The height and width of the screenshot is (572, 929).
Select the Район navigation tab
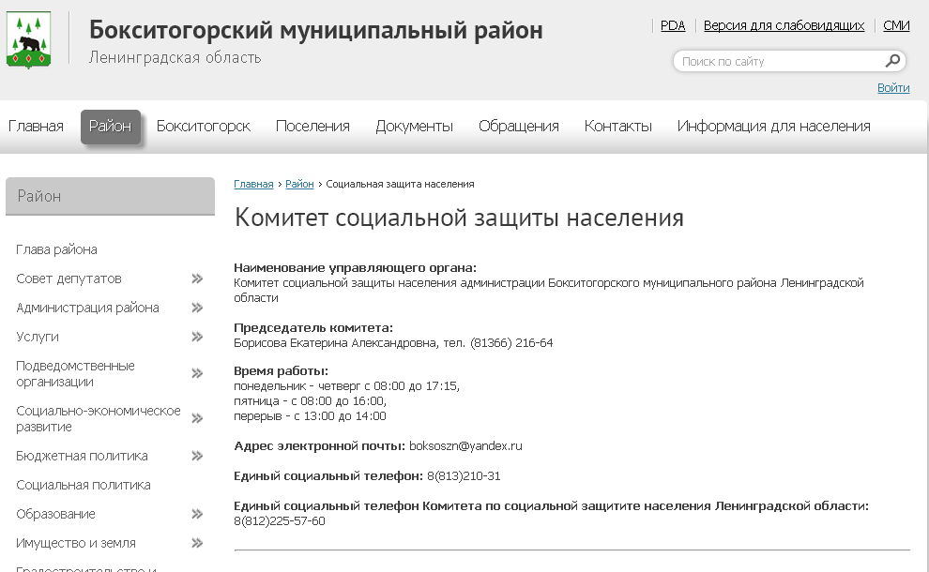[x=110, y=127]
